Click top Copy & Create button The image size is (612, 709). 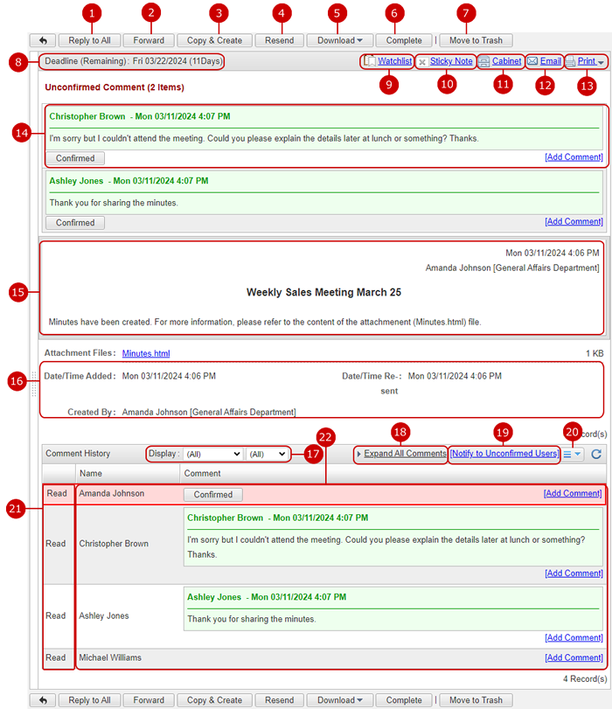(214, 40)
